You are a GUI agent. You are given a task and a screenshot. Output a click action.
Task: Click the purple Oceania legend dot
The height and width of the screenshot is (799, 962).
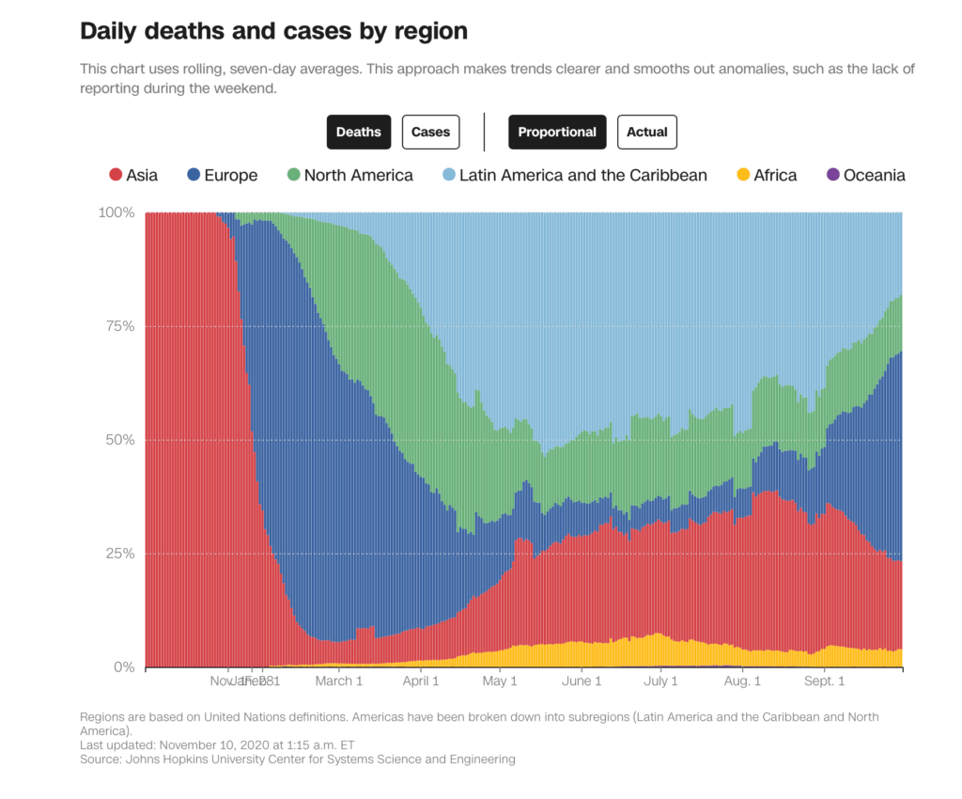[x=832, y=175]
